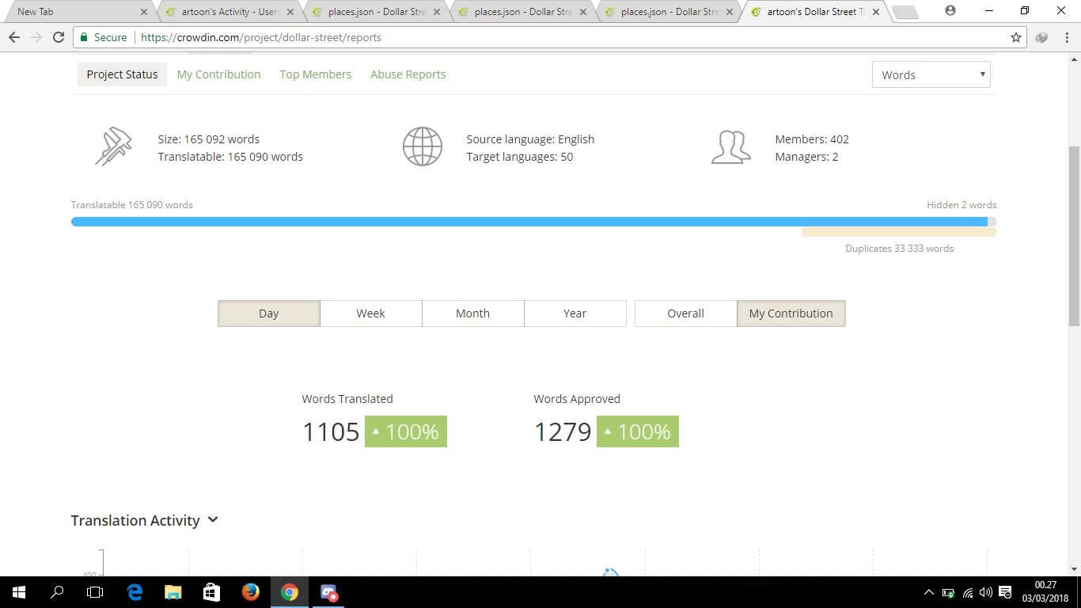
Task: Switch to Chrome in the taskbar
Action: (x=289, y=592)
